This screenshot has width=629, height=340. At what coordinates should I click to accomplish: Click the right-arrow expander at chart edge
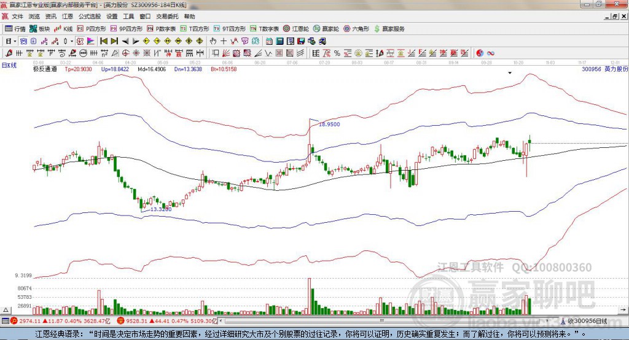[x=623, y=310]
